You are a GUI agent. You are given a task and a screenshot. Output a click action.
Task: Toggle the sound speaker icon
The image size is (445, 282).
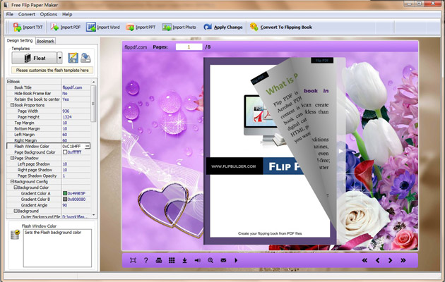(x=198, y=260)
